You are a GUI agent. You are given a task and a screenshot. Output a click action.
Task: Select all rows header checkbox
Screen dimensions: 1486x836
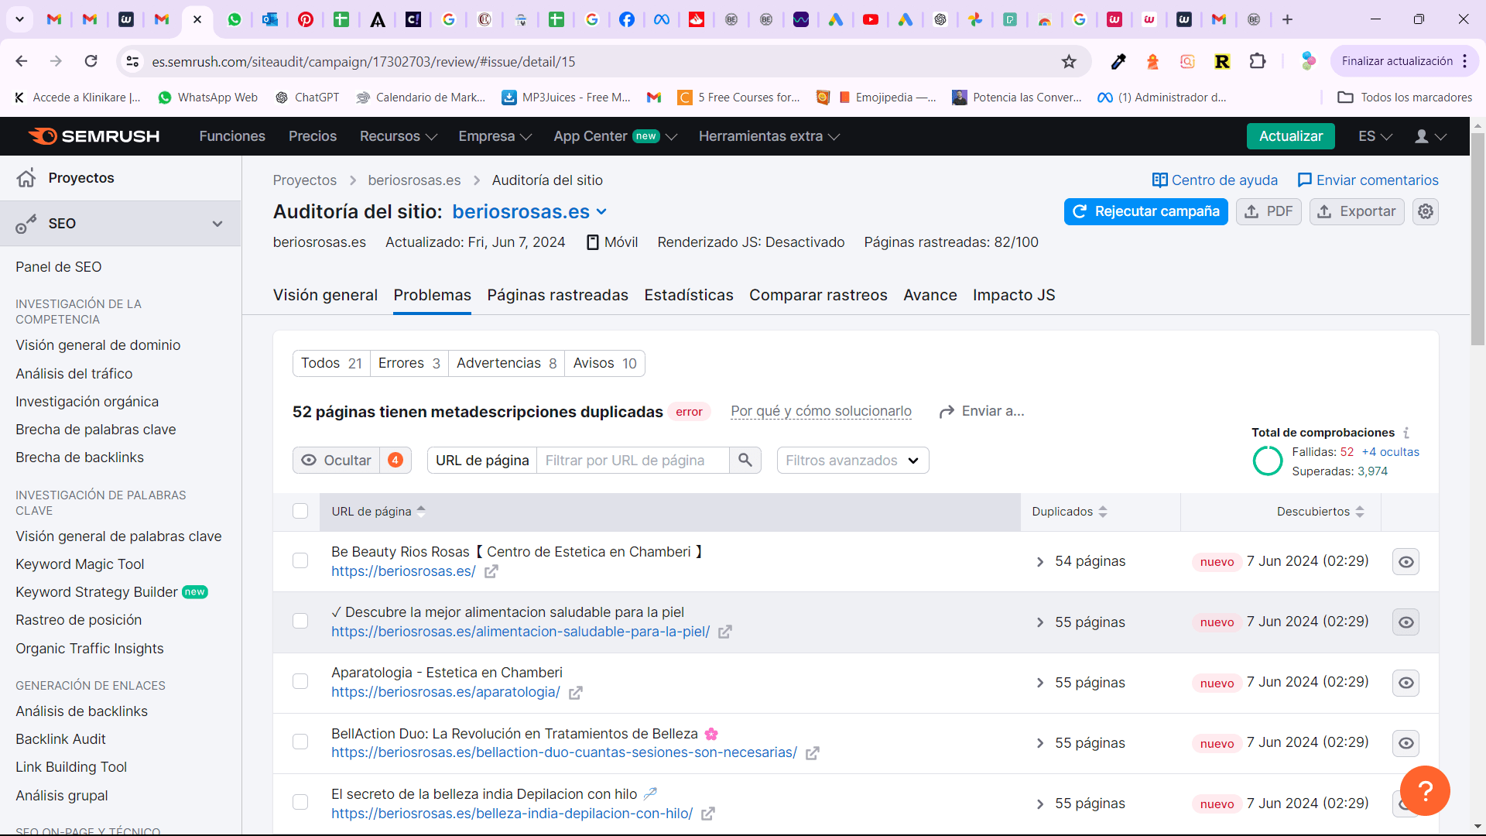coord(300,512)
